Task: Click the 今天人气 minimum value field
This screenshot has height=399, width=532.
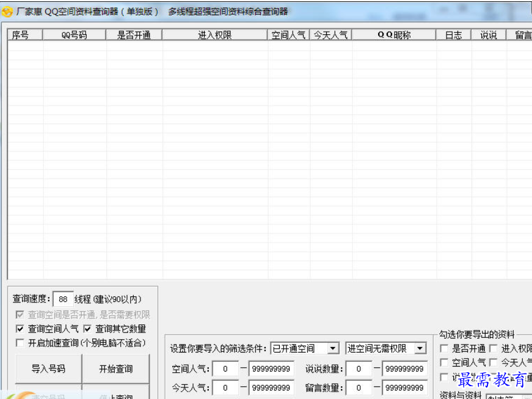Action: click(225, 388)
